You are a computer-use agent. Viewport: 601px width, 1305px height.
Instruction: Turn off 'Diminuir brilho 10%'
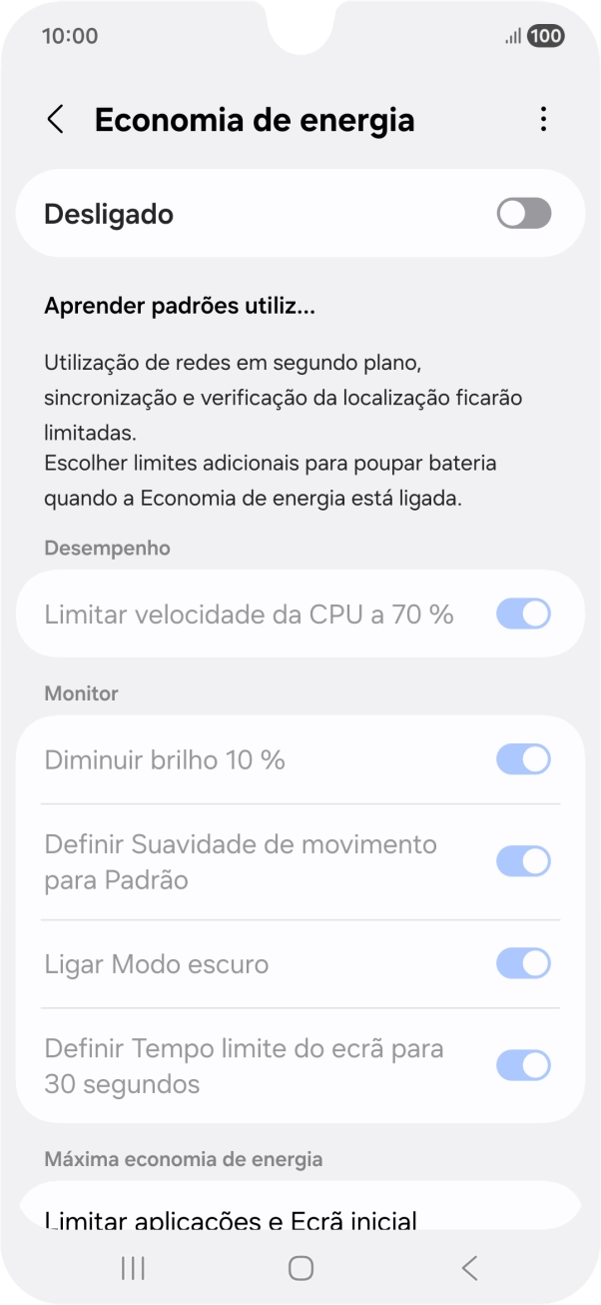(522, 759)
